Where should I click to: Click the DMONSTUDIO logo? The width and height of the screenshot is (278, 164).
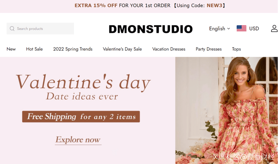pos(151,29)
